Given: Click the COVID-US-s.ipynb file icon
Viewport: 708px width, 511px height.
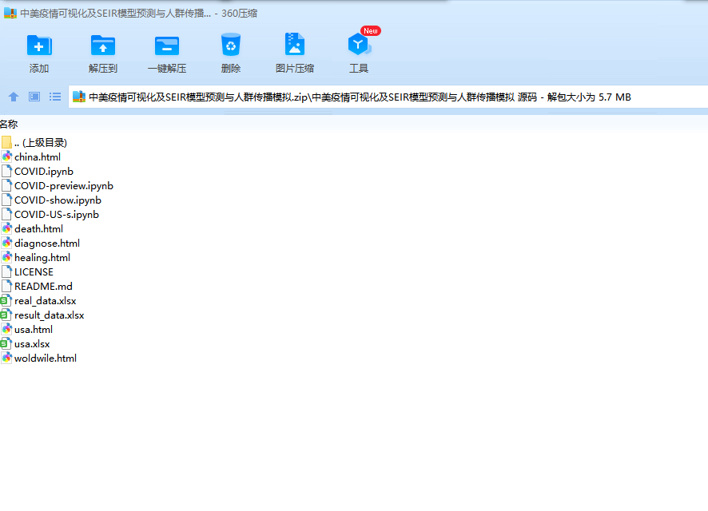Looking at the screenshot, I should [x=6, y=215].
